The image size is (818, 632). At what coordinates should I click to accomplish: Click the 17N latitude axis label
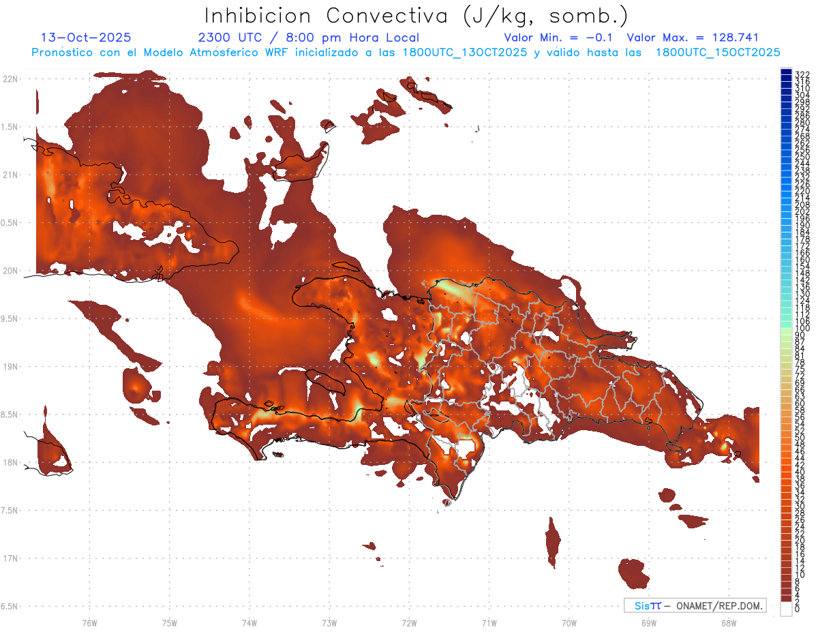(11, 558)
